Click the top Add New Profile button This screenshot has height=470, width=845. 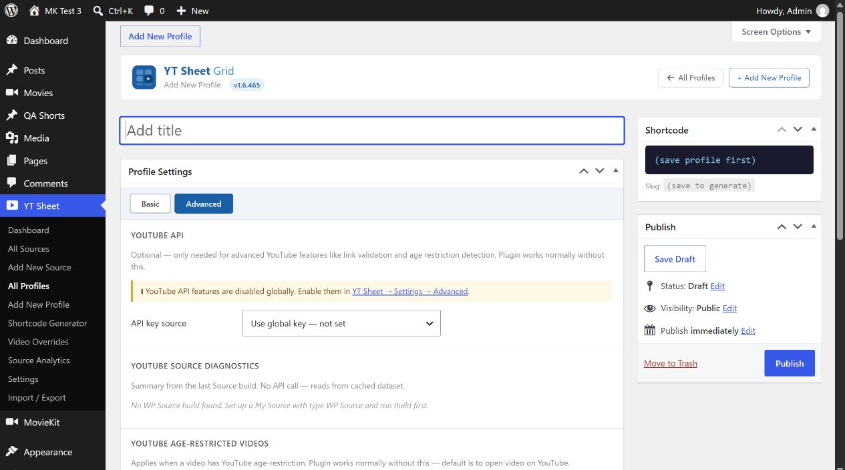pyautogui.click(x=160, y=36)
